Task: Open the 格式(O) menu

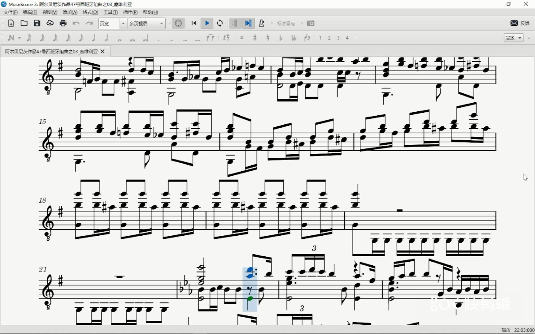Action: click(90, 12)
